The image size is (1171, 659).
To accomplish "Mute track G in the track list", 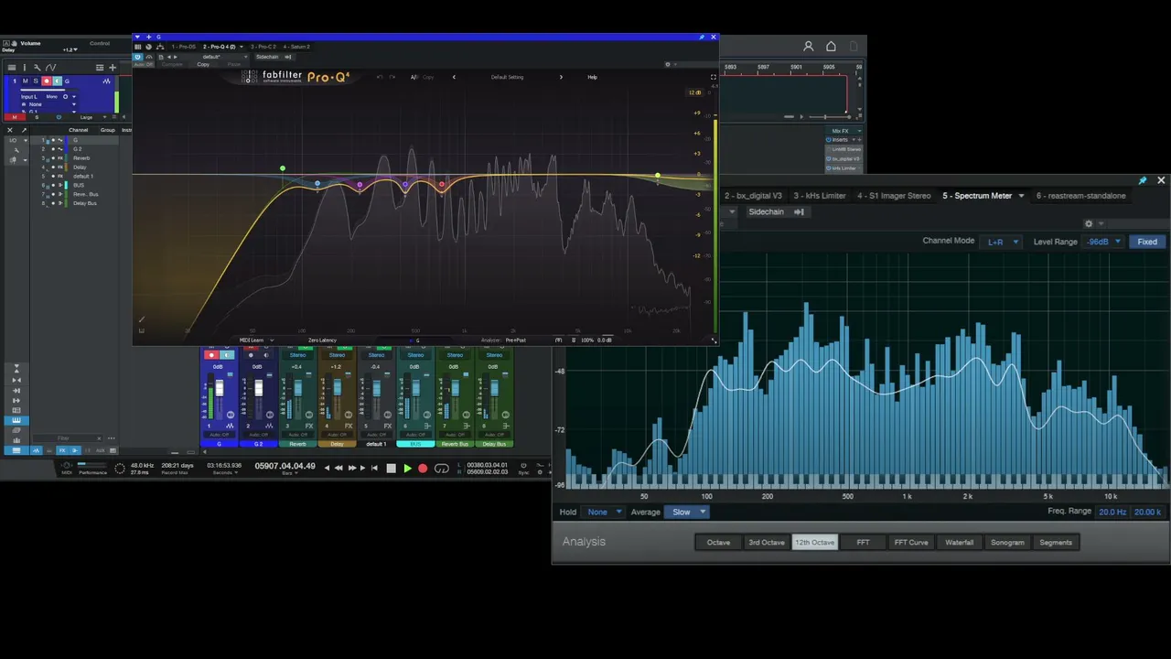I will tap(26, 81).
